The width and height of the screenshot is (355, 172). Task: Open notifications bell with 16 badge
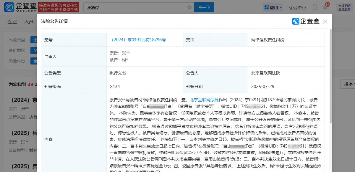click(x=325, y=7)
